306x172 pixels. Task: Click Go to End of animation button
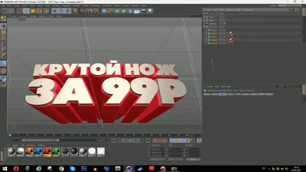click(148, 140)
